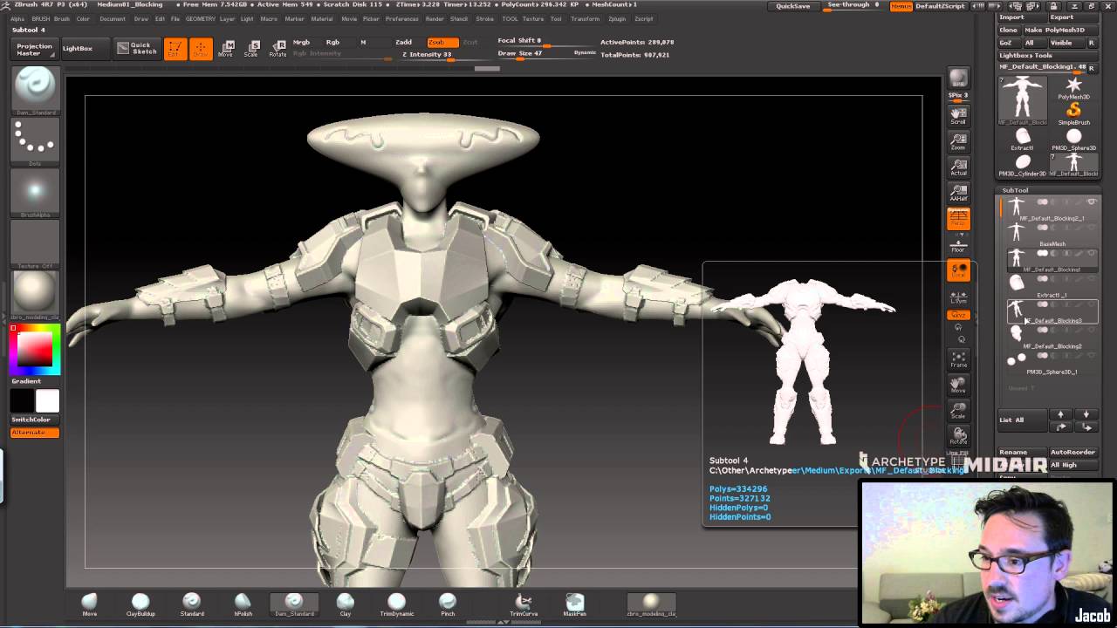Select the hPolish brush
The width and height of the screenshot is (1117, 628).
(x=243, y=604)
